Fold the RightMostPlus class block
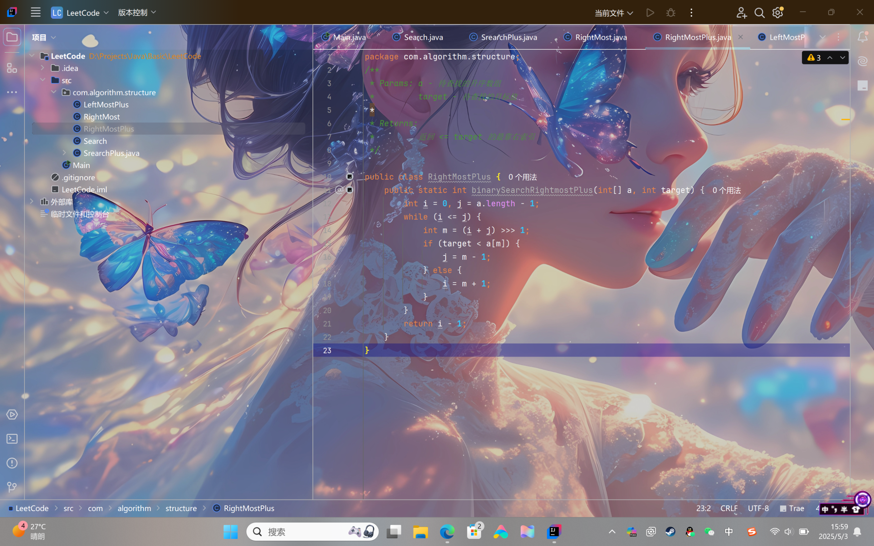This screenshot has height=546, width=874. tap(350, 177)
